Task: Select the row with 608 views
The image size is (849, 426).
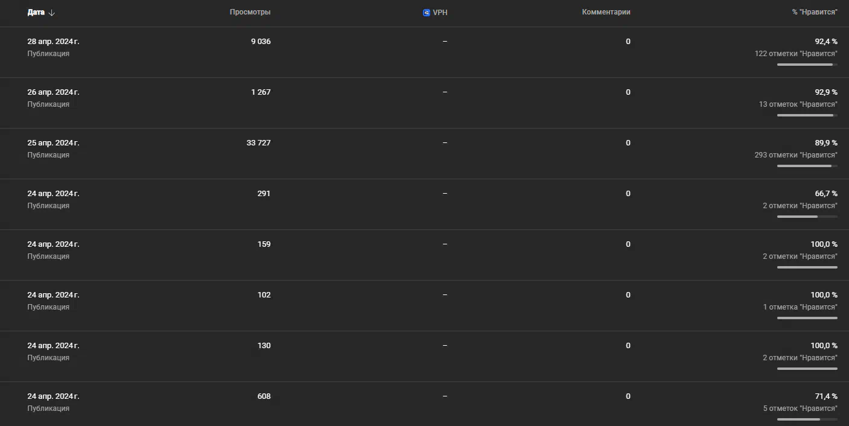Action: (424, 404)
